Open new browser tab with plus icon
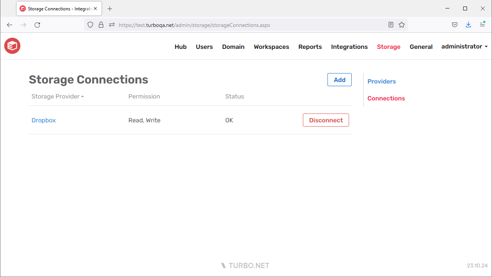The width and height of the screenshot is (492, 277). (110, 8)
